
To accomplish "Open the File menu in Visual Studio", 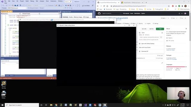I will [x=5, y=1].
